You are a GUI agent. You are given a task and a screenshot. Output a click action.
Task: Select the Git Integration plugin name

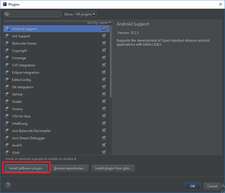click(23, 87)
